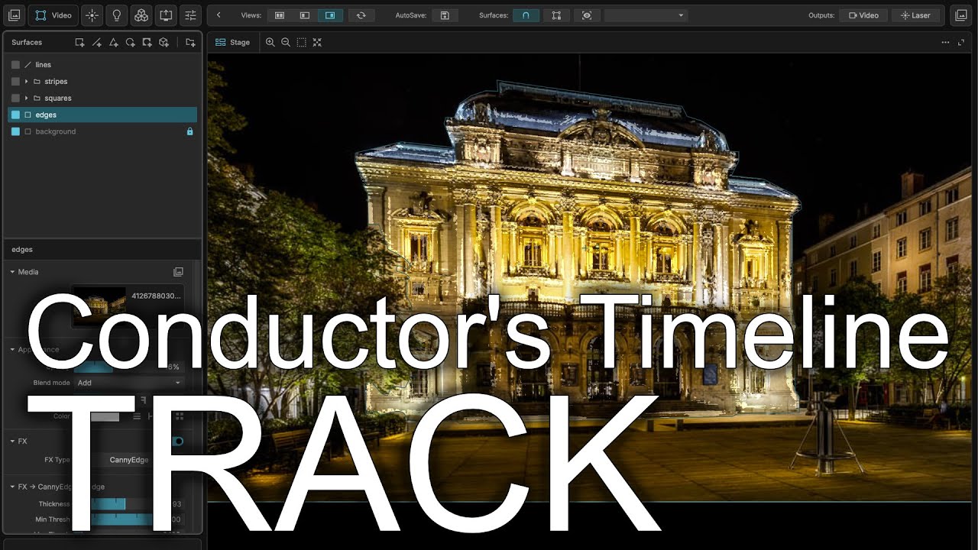
Task: Click the gray Color swatch
Action: point(105,416)
